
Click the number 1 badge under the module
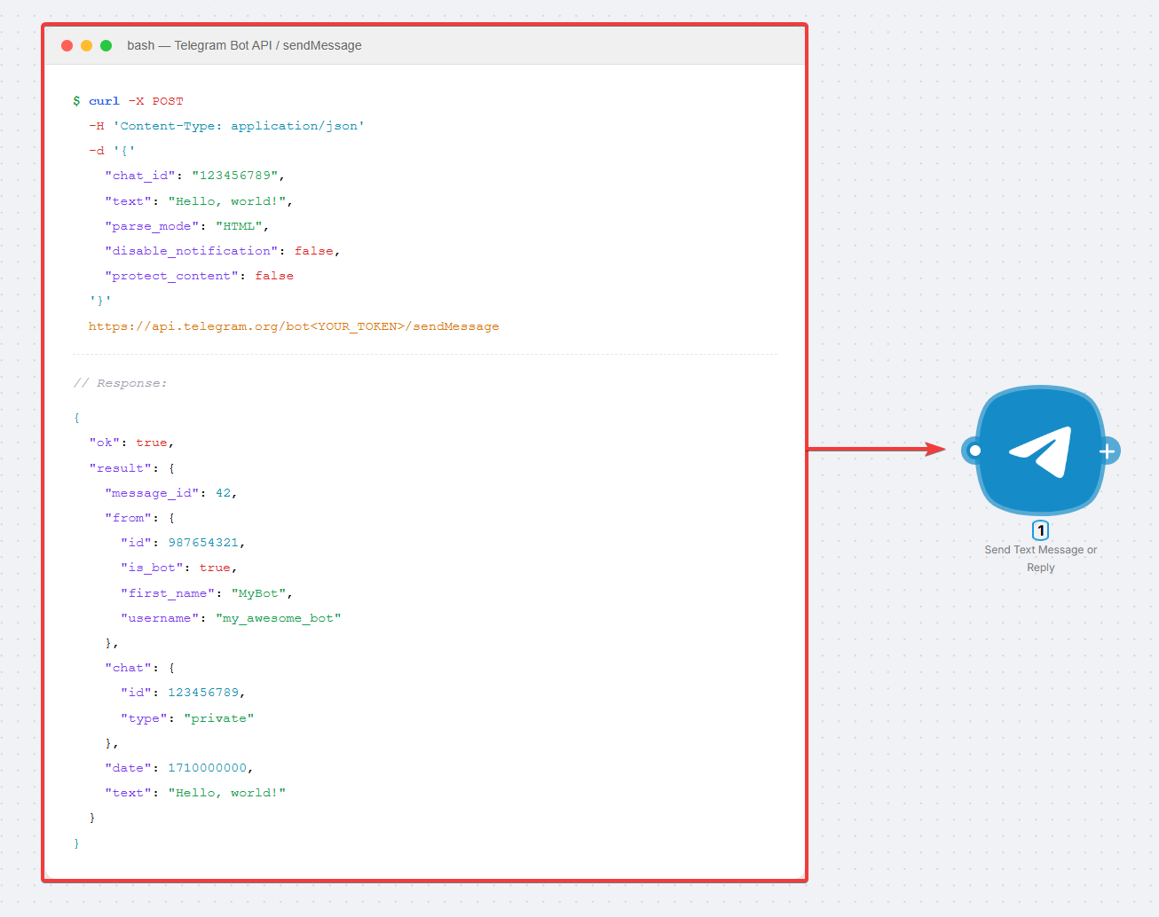[x=1040, y=530]
